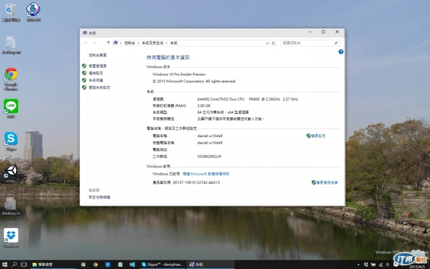Viewport: 430px width, 269px height.
Task: Open 控制台首頁 link
Action: point(97,55)
